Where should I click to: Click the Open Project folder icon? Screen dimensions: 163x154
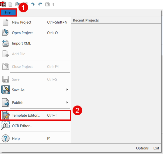click(x=6, y=33)
